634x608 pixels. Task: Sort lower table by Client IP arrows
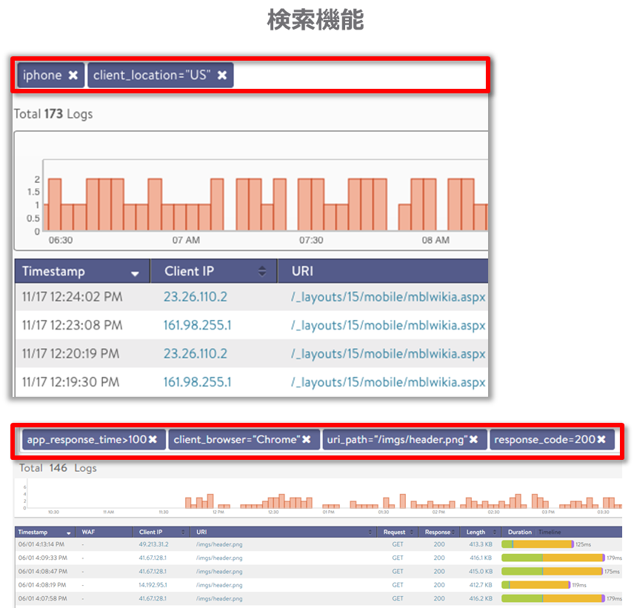[183, 532]
